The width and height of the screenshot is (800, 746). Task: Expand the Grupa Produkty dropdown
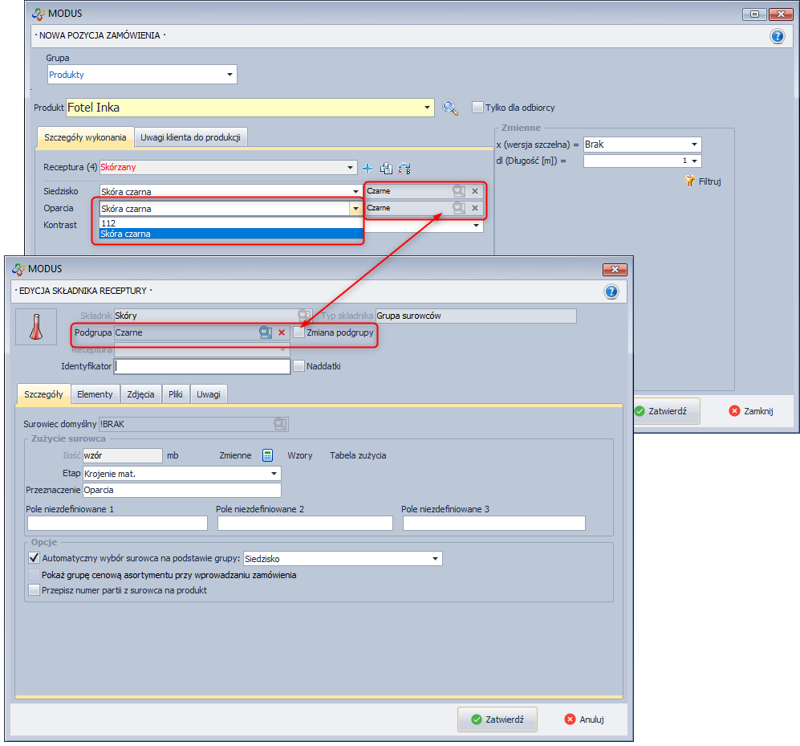[x=230, y=75]
